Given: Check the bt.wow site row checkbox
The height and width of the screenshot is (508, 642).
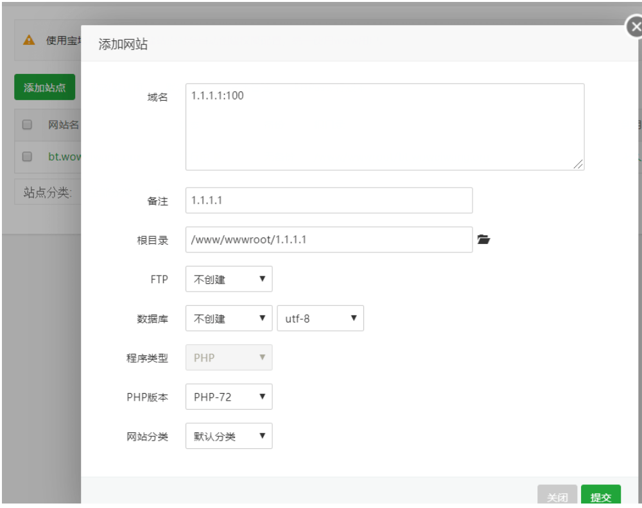Looking at the screenshot, I should [28, 156].
